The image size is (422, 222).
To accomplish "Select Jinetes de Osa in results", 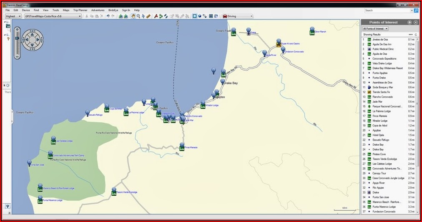I will coord(380,39).
